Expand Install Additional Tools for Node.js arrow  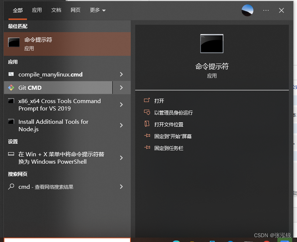[122, 125]
